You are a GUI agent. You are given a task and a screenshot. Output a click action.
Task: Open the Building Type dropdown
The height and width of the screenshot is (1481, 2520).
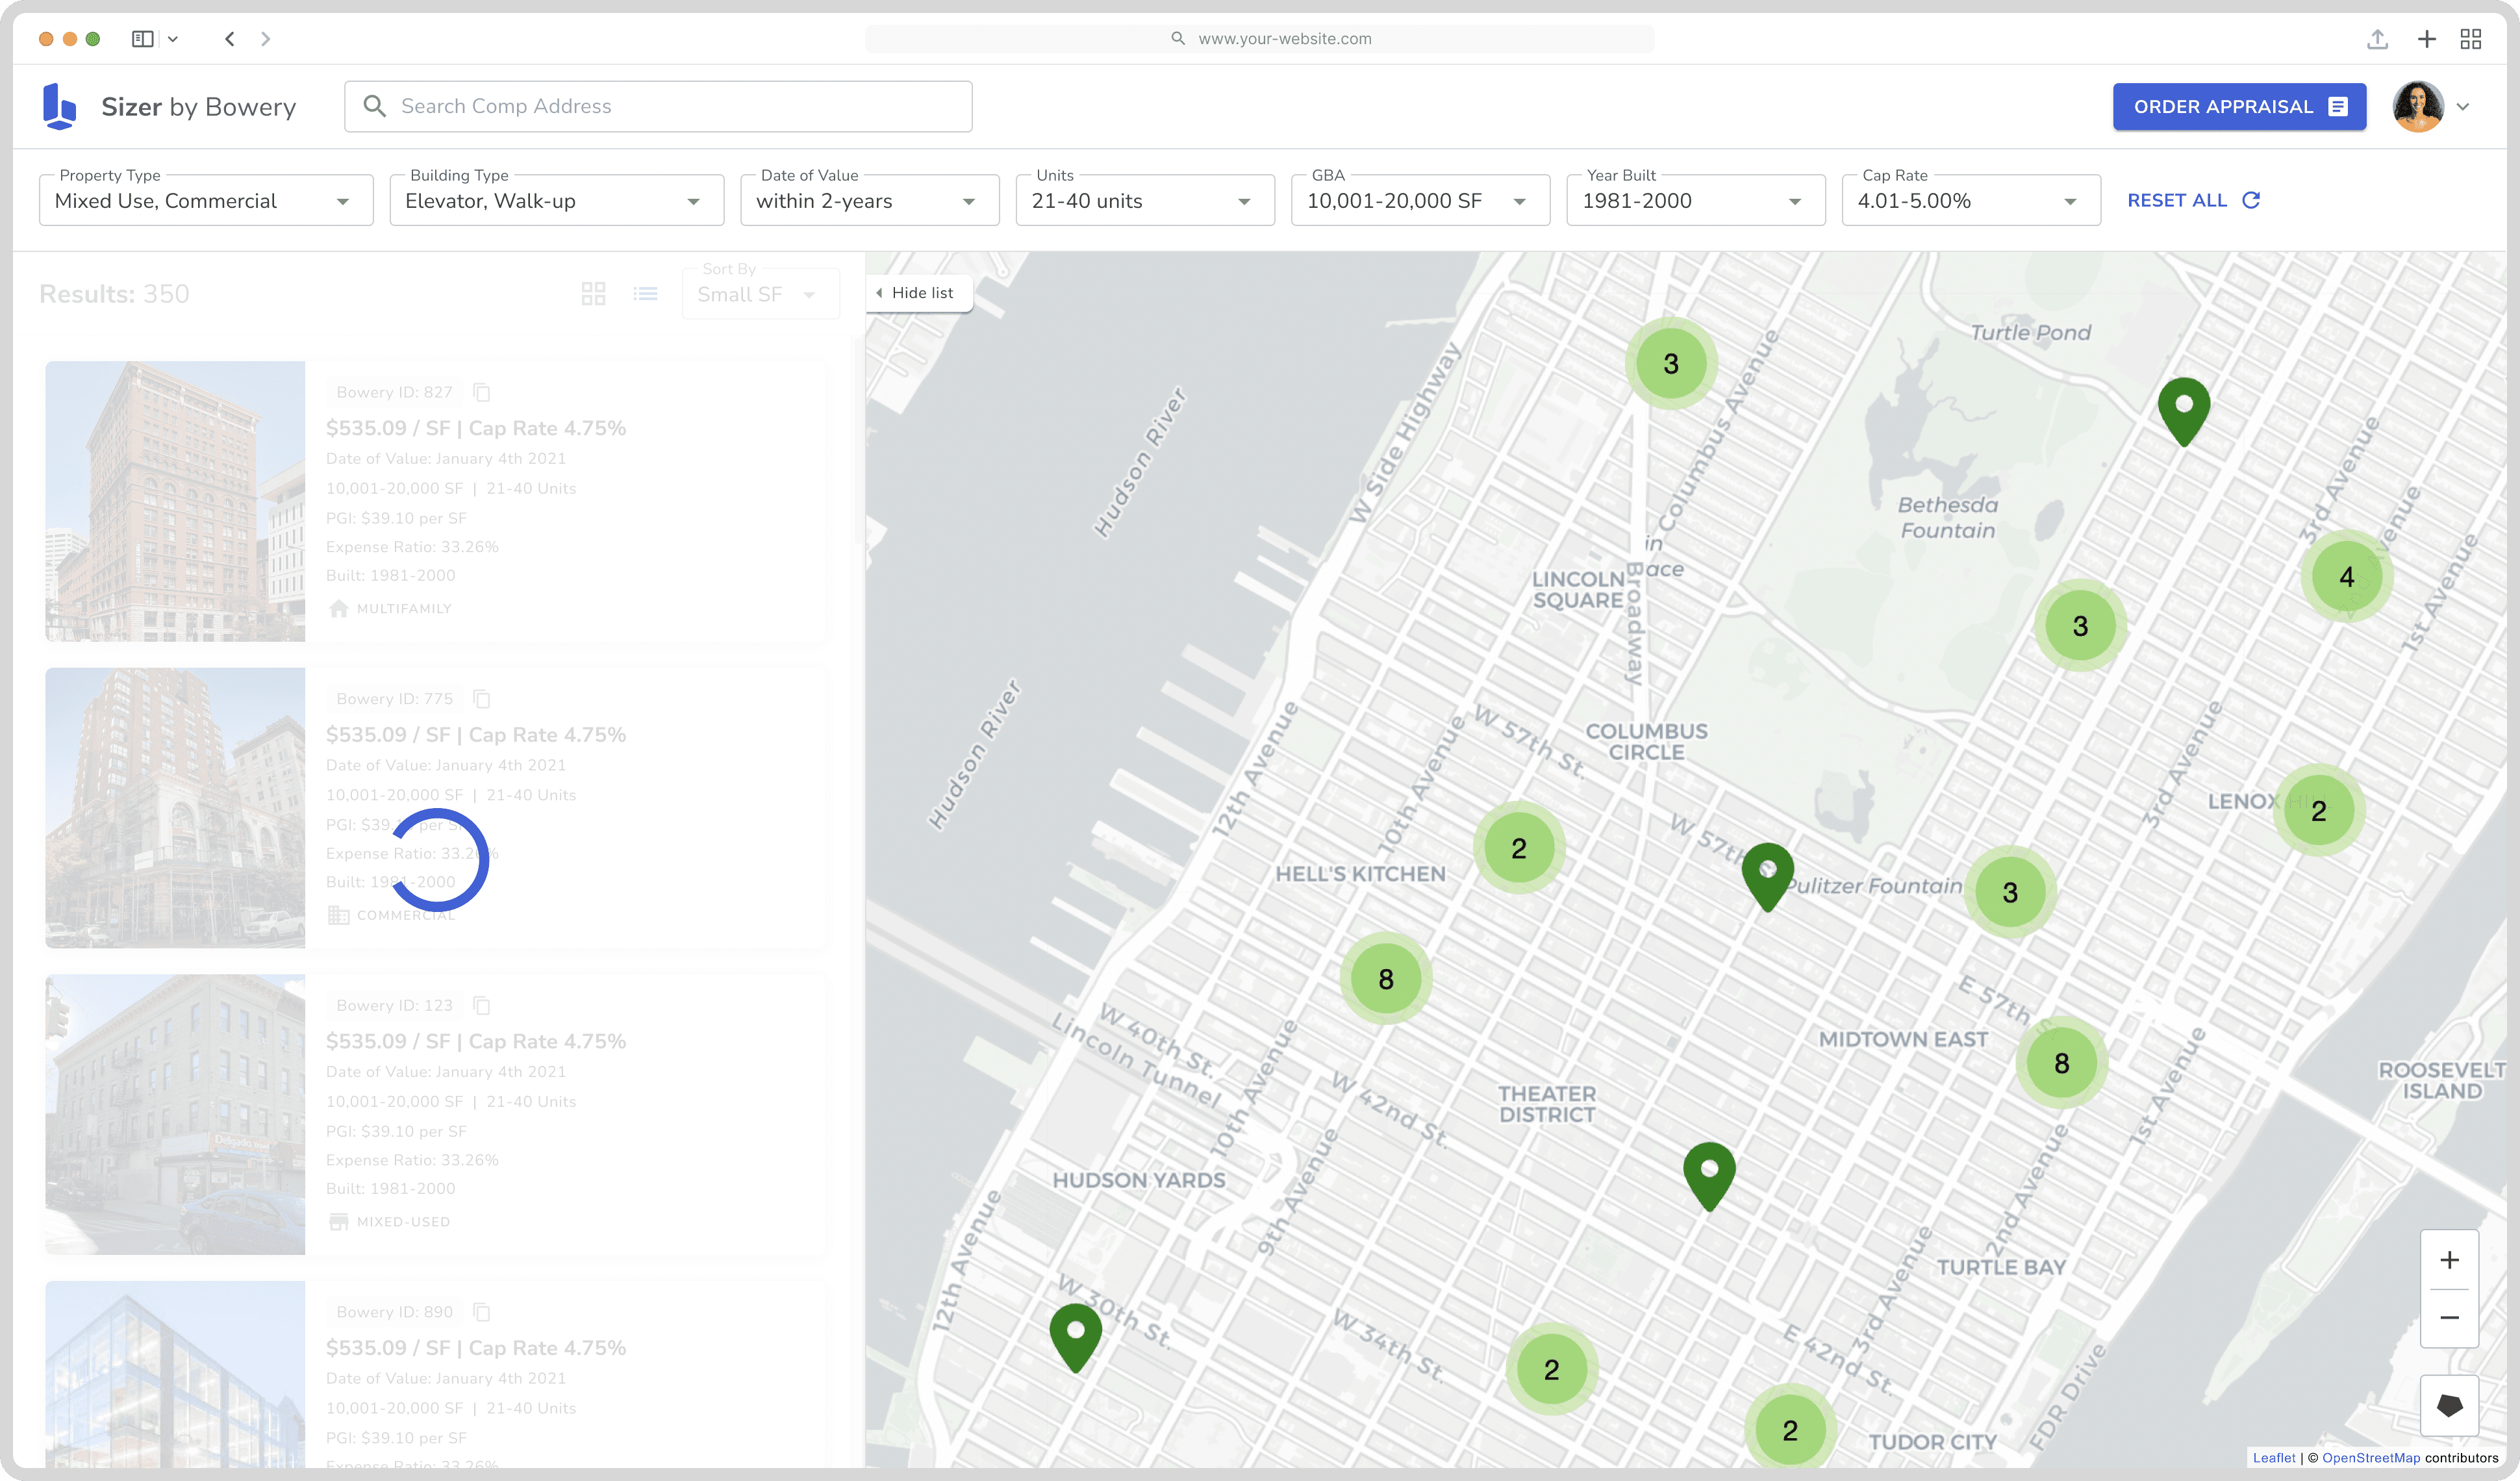coord(557,200)
